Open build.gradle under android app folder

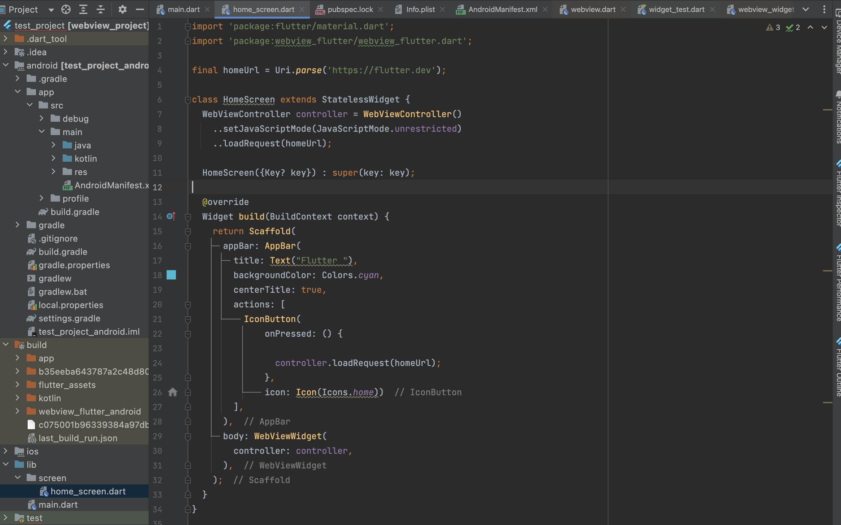[75, 212]
